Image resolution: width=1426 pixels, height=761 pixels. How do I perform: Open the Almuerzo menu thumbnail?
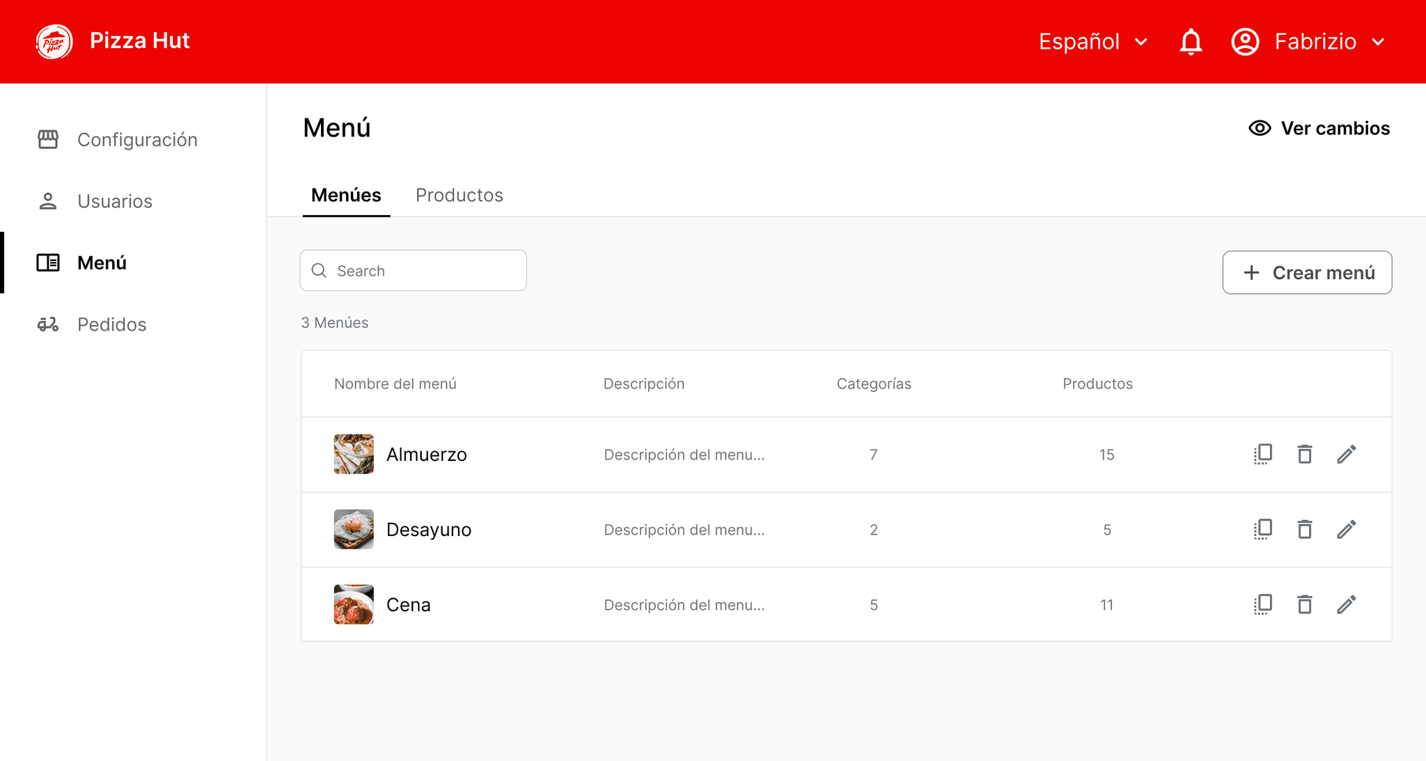pyautogui.click(x=354, y=455)
